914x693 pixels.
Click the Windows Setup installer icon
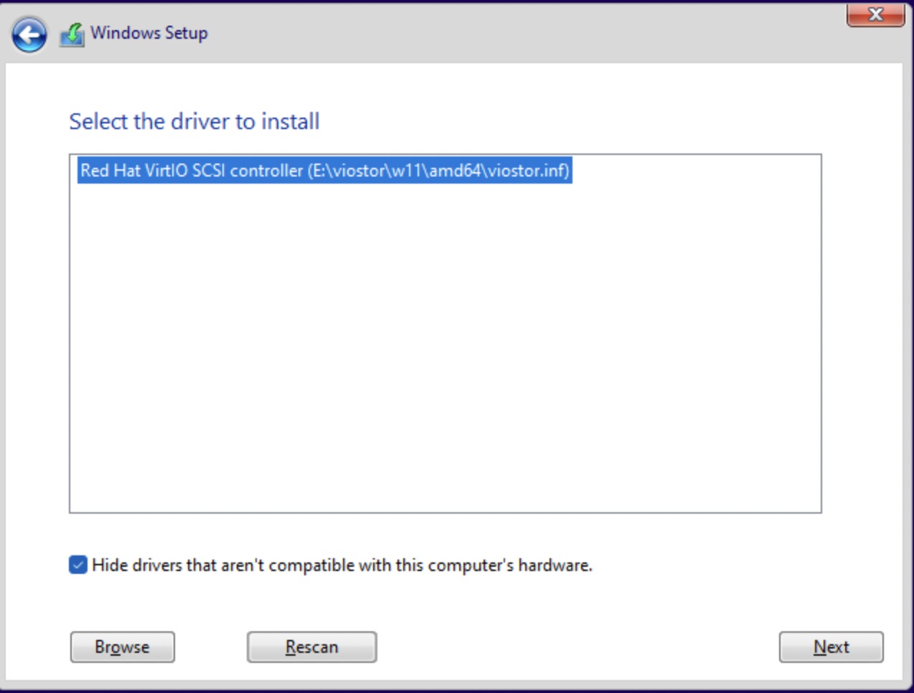72,34
